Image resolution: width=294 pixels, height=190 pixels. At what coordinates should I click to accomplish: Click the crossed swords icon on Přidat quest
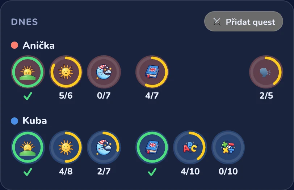click(217, 22)
